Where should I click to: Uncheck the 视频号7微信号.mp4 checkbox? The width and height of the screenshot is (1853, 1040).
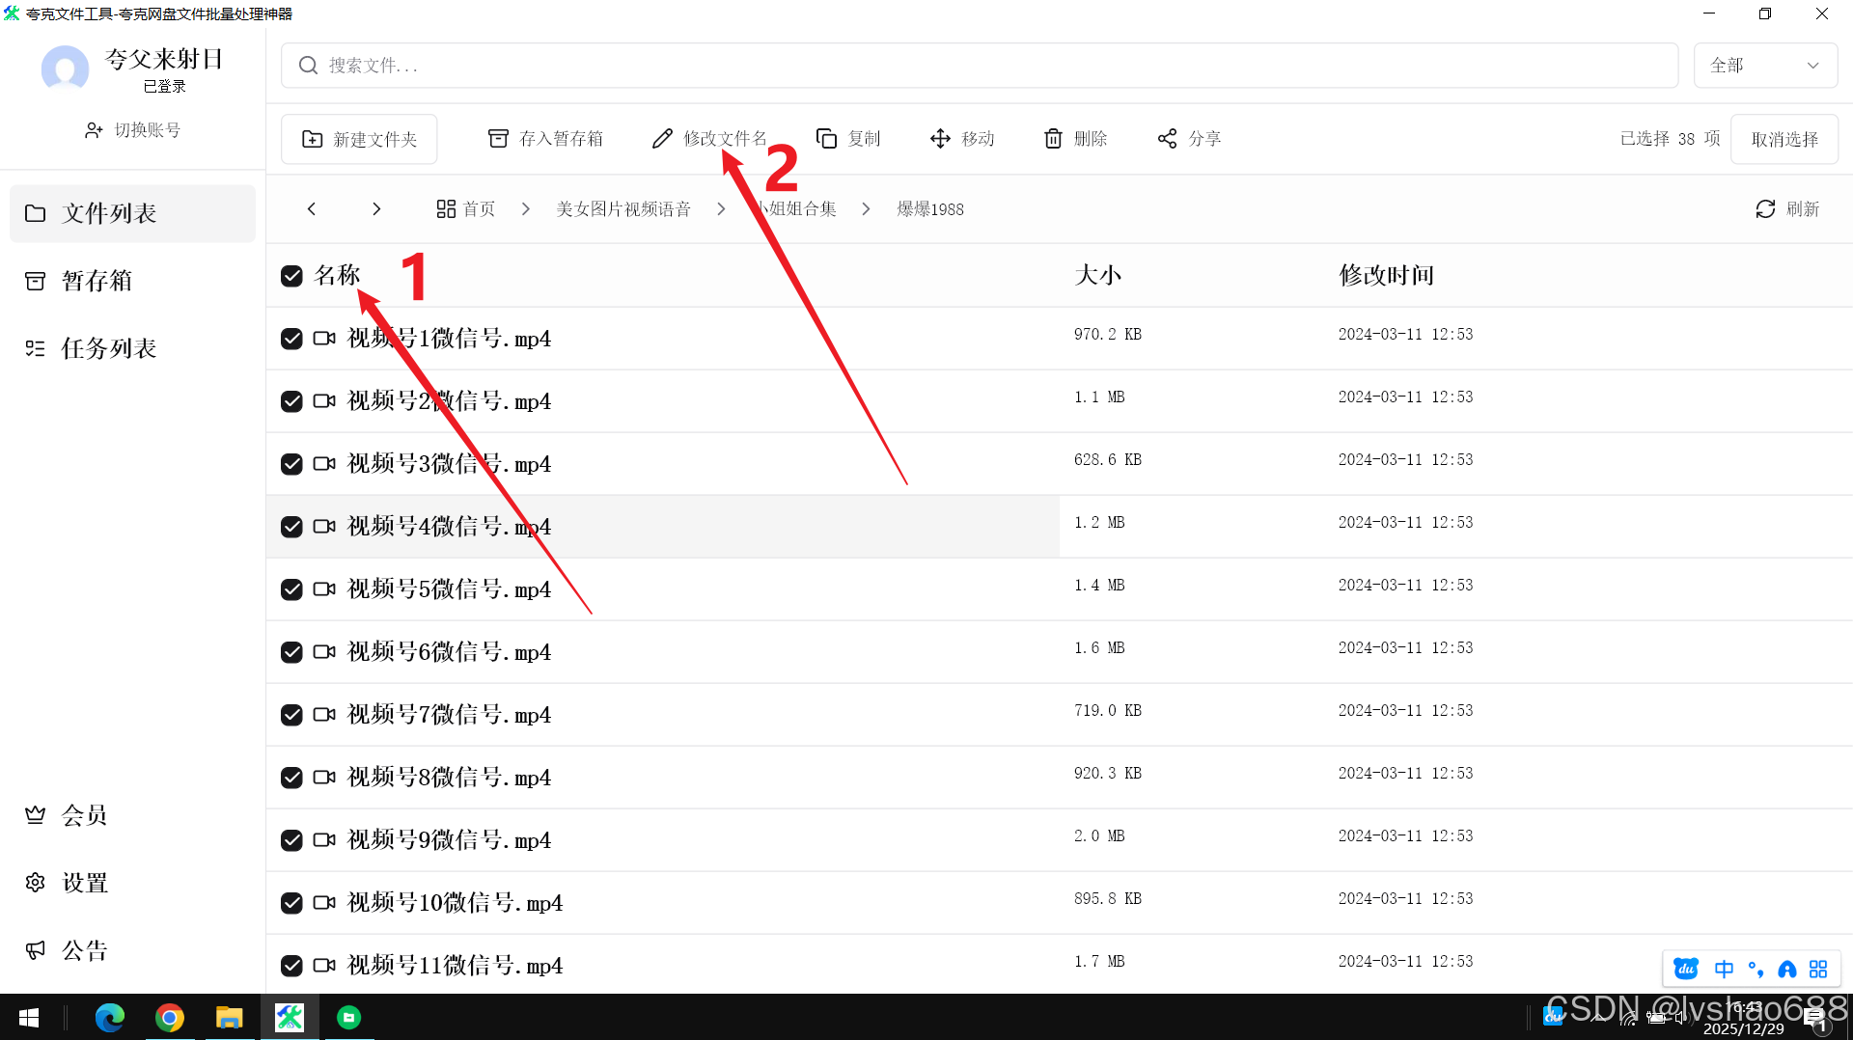tap(291, 715)
